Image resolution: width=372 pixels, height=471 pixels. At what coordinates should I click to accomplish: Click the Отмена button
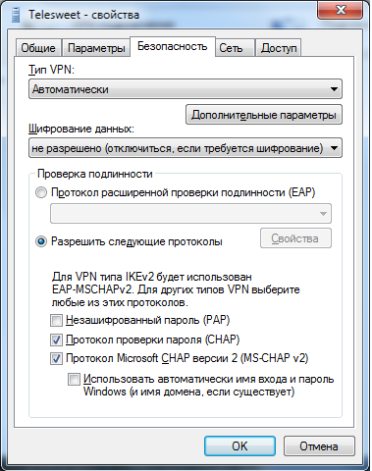[x=319, y=446]
